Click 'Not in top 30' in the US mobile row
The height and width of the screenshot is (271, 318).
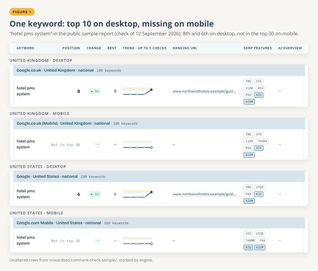pos(65,241)
